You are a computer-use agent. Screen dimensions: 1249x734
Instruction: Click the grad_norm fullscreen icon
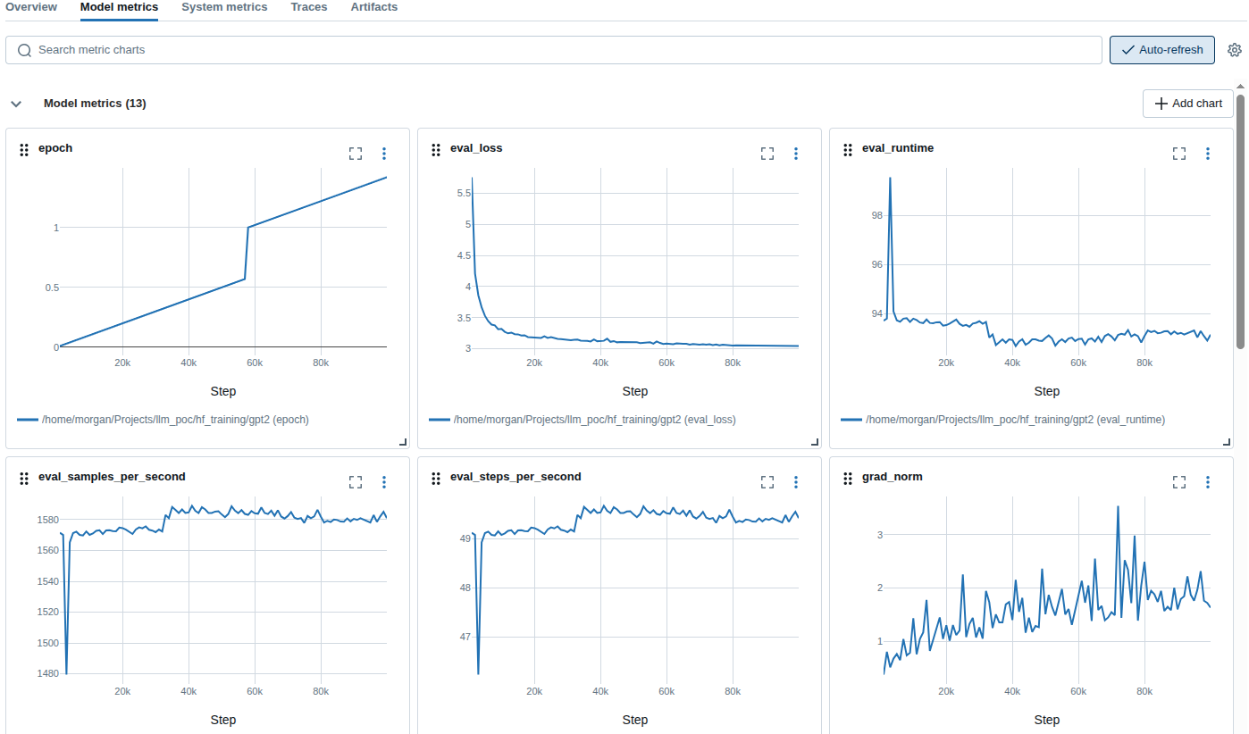[1179, 482]
